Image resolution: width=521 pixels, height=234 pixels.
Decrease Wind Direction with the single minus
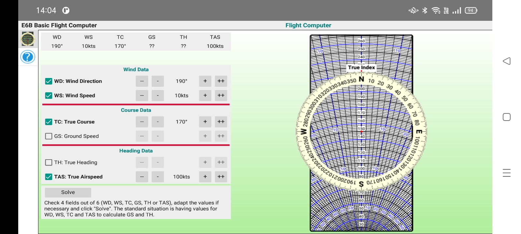[x=158, y=81]
